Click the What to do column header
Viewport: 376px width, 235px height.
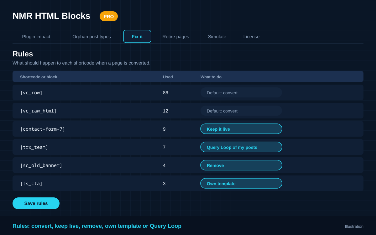(x=211, y=77)
